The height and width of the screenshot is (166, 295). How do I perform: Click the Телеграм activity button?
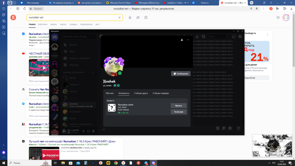pyautogui.click(x=178, y=112)
